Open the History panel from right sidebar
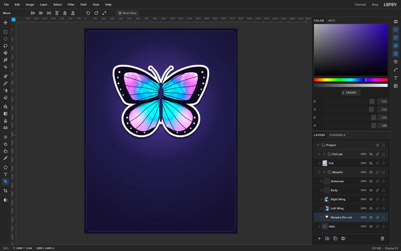Viewport: 401px width, 251px height. (x=396, y=62)
